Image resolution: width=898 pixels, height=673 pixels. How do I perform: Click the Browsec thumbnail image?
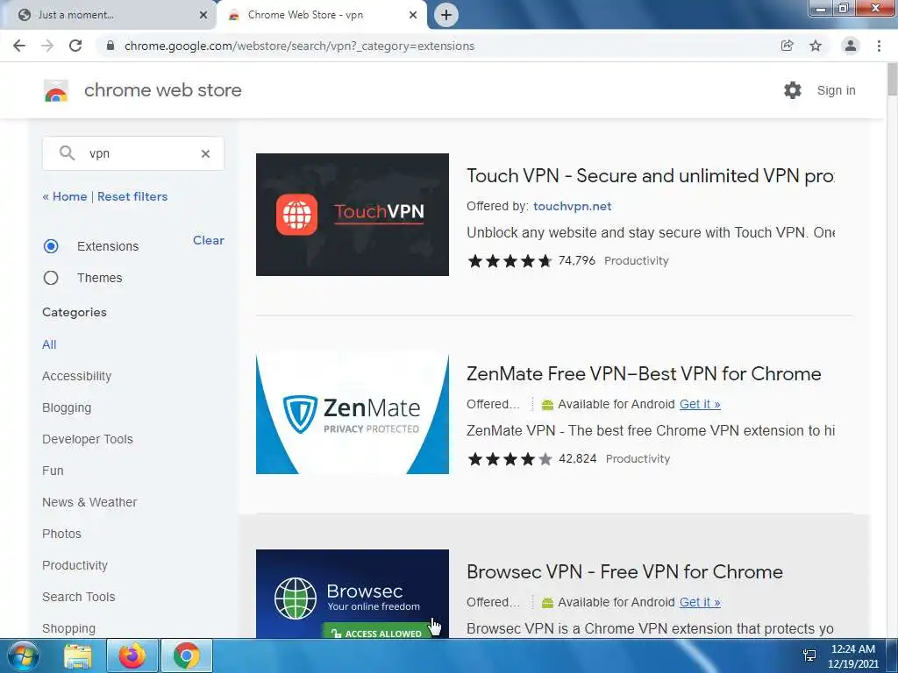click(353, 594)
